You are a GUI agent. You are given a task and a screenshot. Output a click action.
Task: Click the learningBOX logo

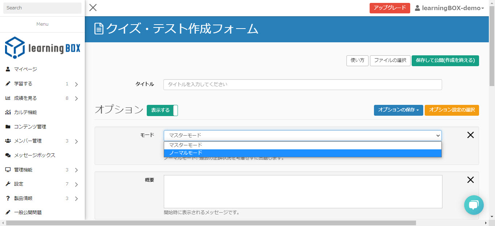pos(42,47)
